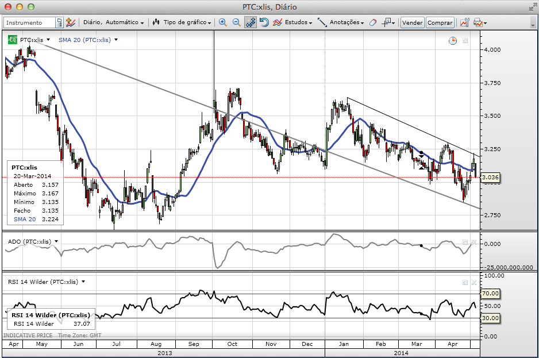
Task: Click the RSI 70.00 level marker
Action: (489, 294)
